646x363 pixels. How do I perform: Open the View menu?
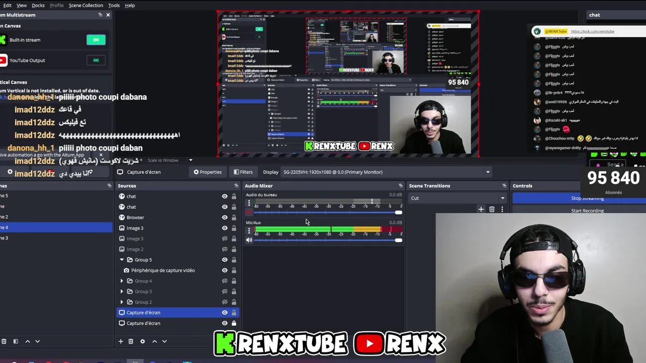(22, 5)
